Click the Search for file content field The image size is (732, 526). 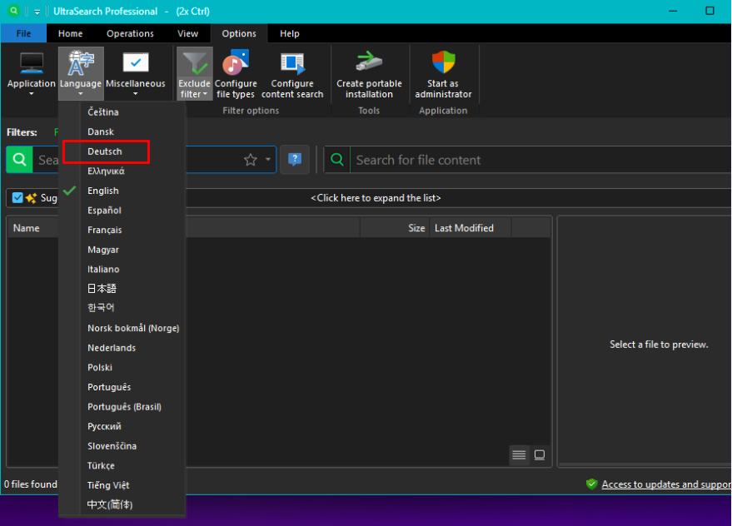point(533,160)
